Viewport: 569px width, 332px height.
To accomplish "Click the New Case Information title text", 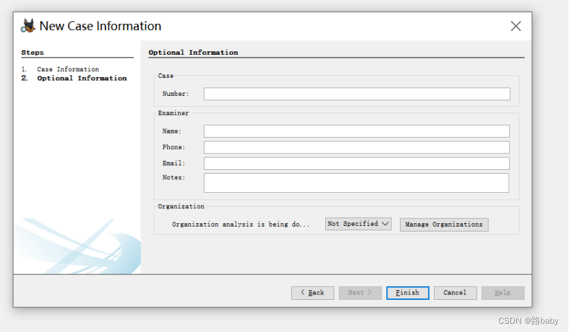I will coord(100,26).
